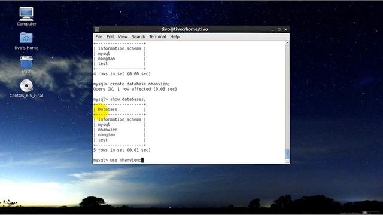Open the Edit menu
Screen dimensions: 383x215
pos(110,37)
